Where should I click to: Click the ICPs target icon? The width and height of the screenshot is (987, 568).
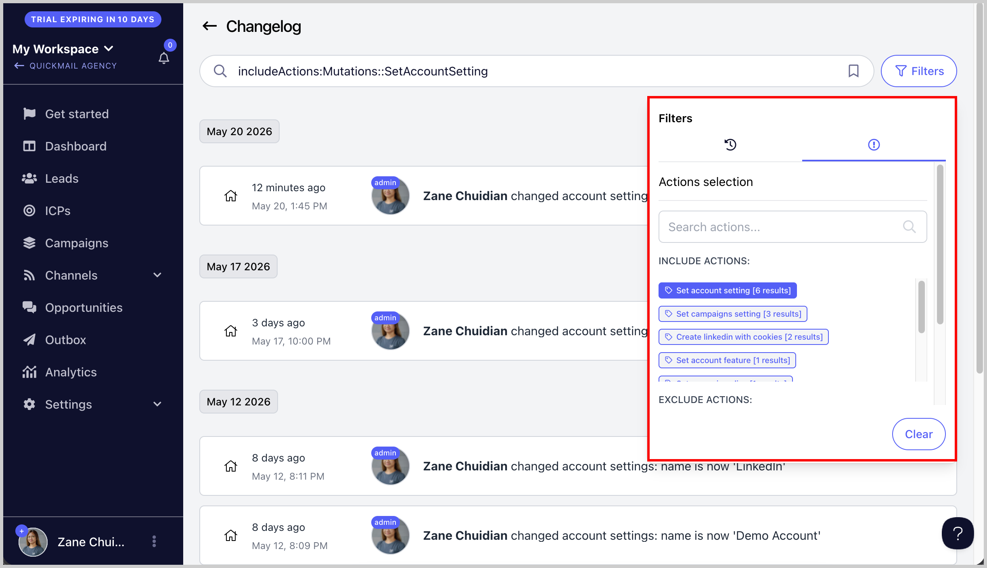pyautogui.click(x=29, y=211)
